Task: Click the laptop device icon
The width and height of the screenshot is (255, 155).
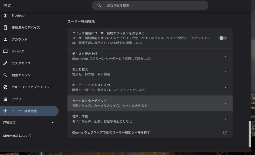Action: 5,51
